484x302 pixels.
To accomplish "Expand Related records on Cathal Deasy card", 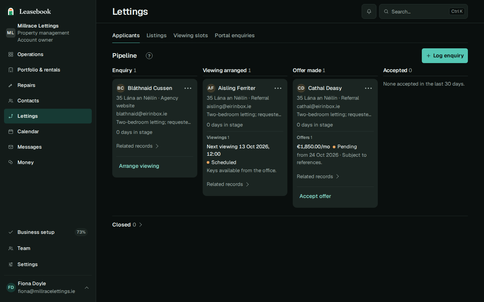I will pyautogui.click(x=318, y=177).
